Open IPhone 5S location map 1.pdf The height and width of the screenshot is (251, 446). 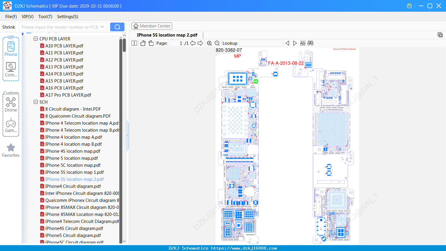[74, 172]
